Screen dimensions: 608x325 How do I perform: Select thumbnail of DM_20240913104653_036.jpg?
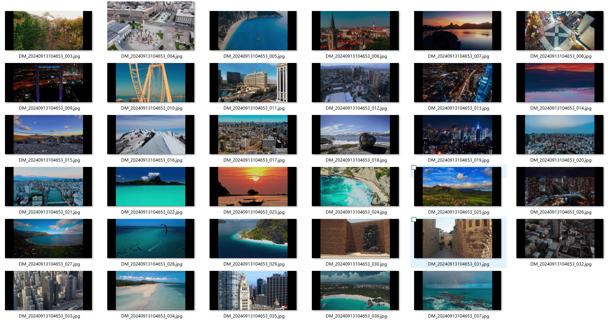click(355, 290)
